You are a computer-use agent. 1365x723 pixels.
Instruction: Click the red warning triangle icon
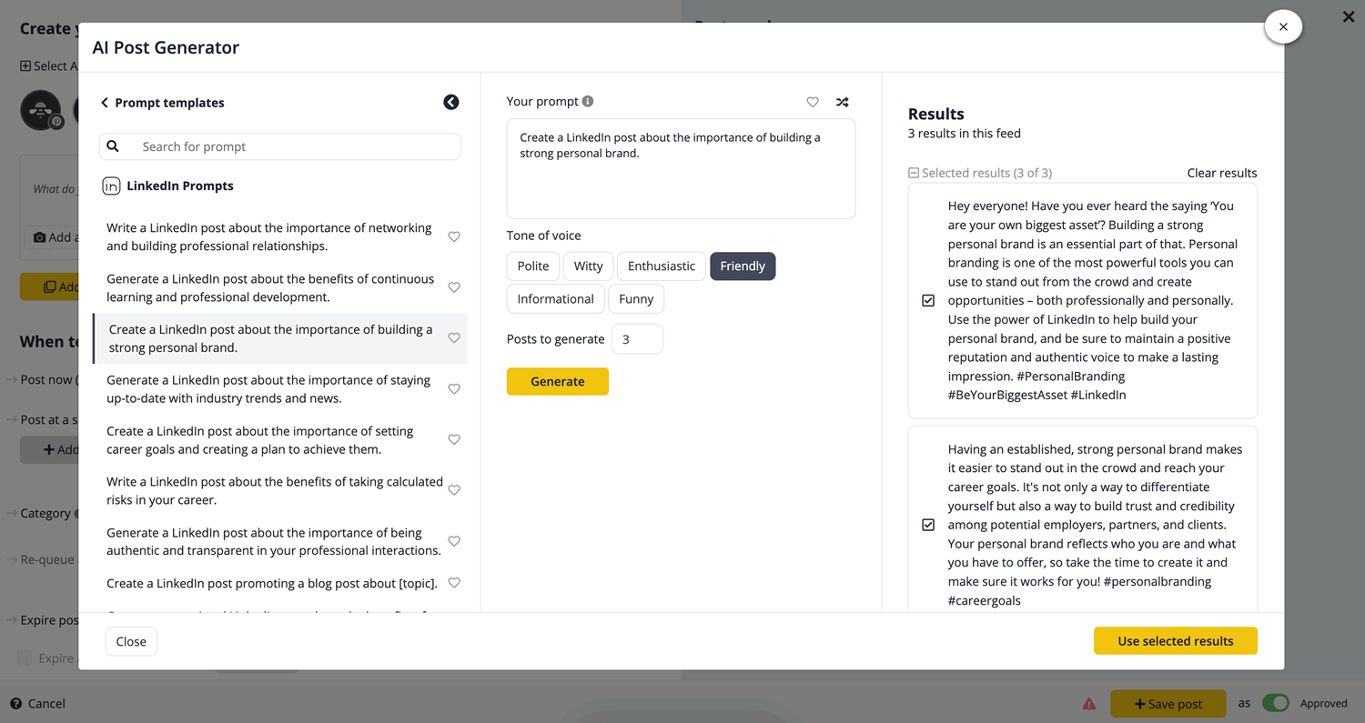tap(1088, 703)
